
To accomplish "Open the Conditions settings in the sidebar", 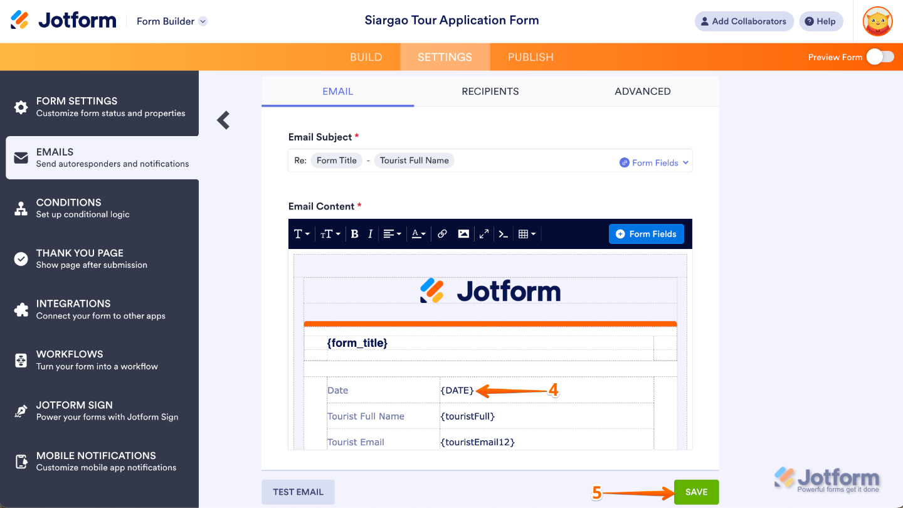I will click(69, 208).
